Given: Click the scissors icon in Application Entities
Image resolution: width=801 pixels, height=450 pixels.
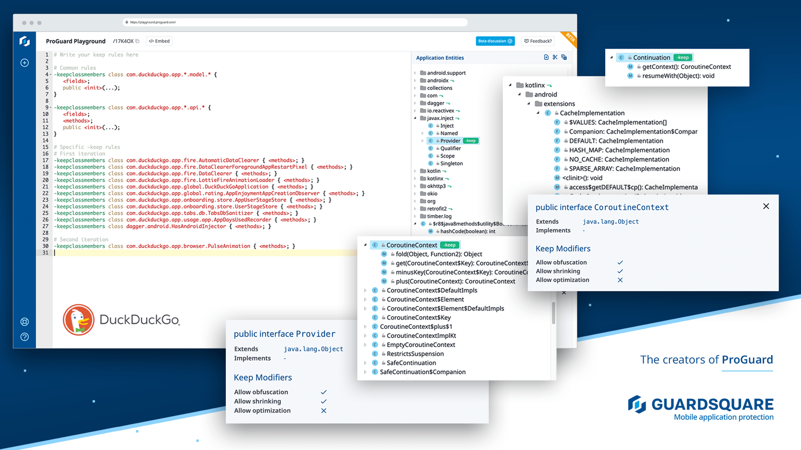Looking at the screenshot, I should tap(555, 57).
